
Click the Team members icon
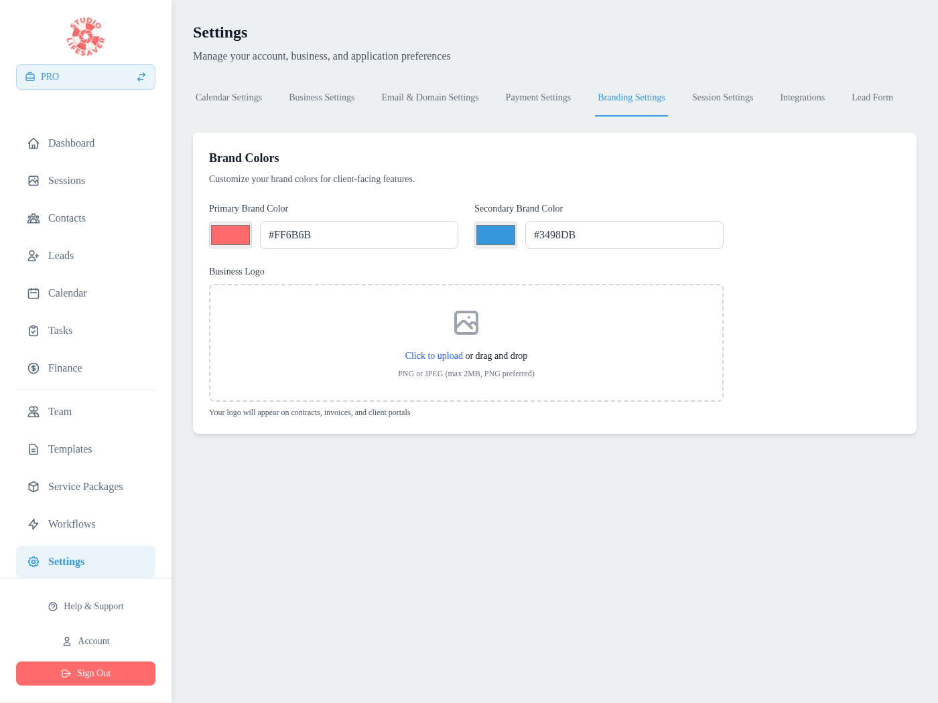(33, 411)
